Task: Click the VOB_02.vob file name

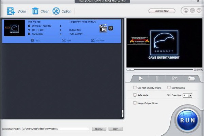Action: point(34,22)
